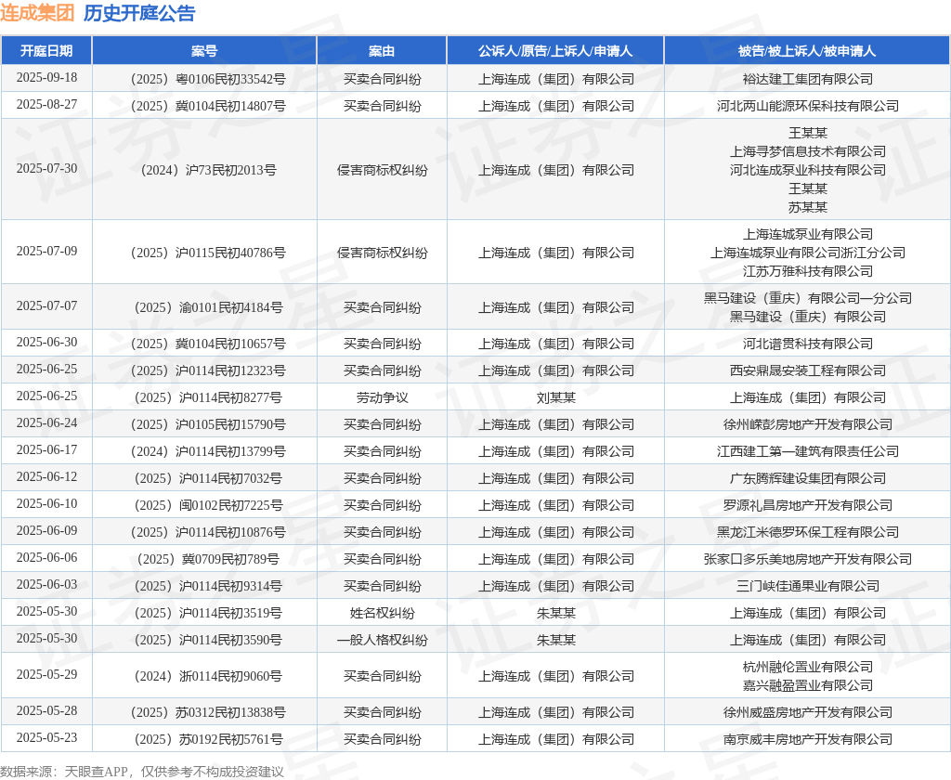
Task: Click defendant 徐州嵘彭房地产开发有限公司
Action: [x=807, y=424]
